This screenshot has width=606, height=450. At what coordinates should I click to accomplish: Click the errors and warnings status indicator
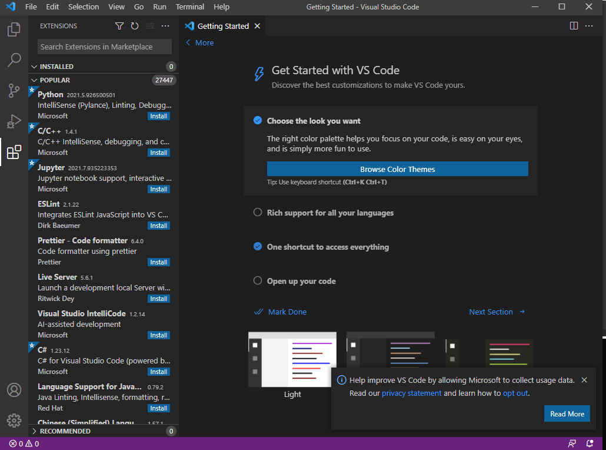[24, 444]
